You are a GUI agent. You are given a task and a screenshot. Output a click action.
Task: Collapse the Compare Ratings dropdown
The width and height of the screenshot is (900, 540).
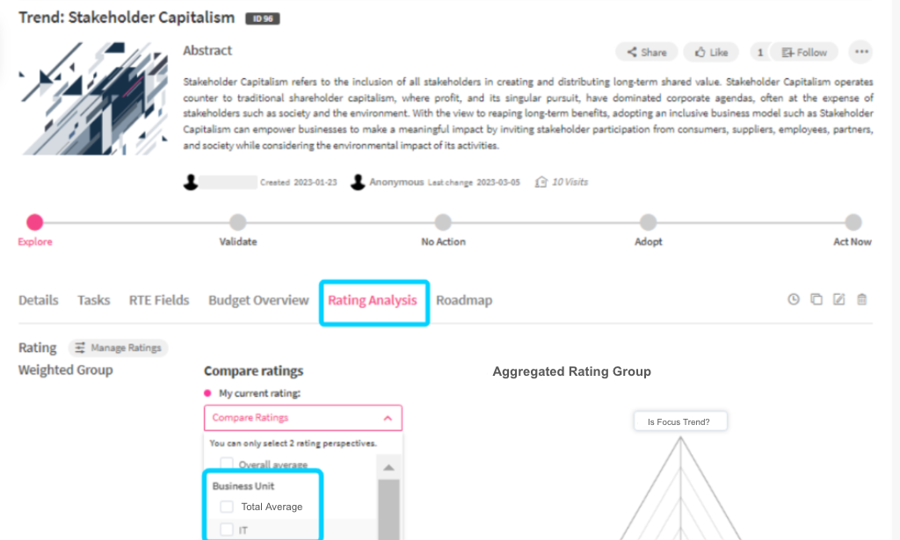(389, 418)
